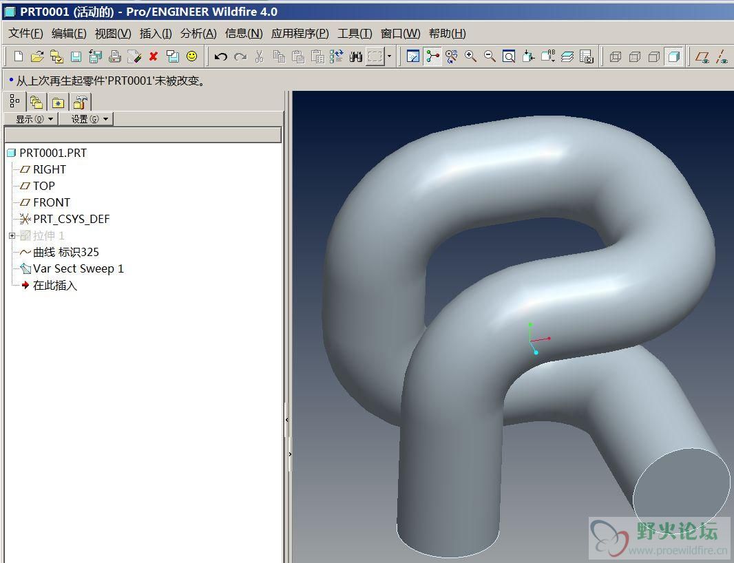Refit the model to the screen
Screen dimensions: 734x563
point(509,56)
